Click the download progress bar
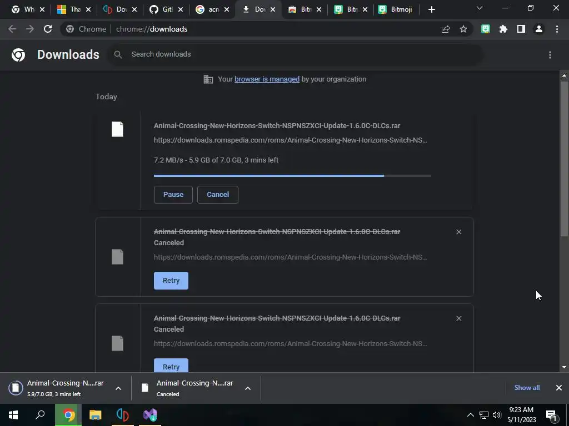 (292, 176)
